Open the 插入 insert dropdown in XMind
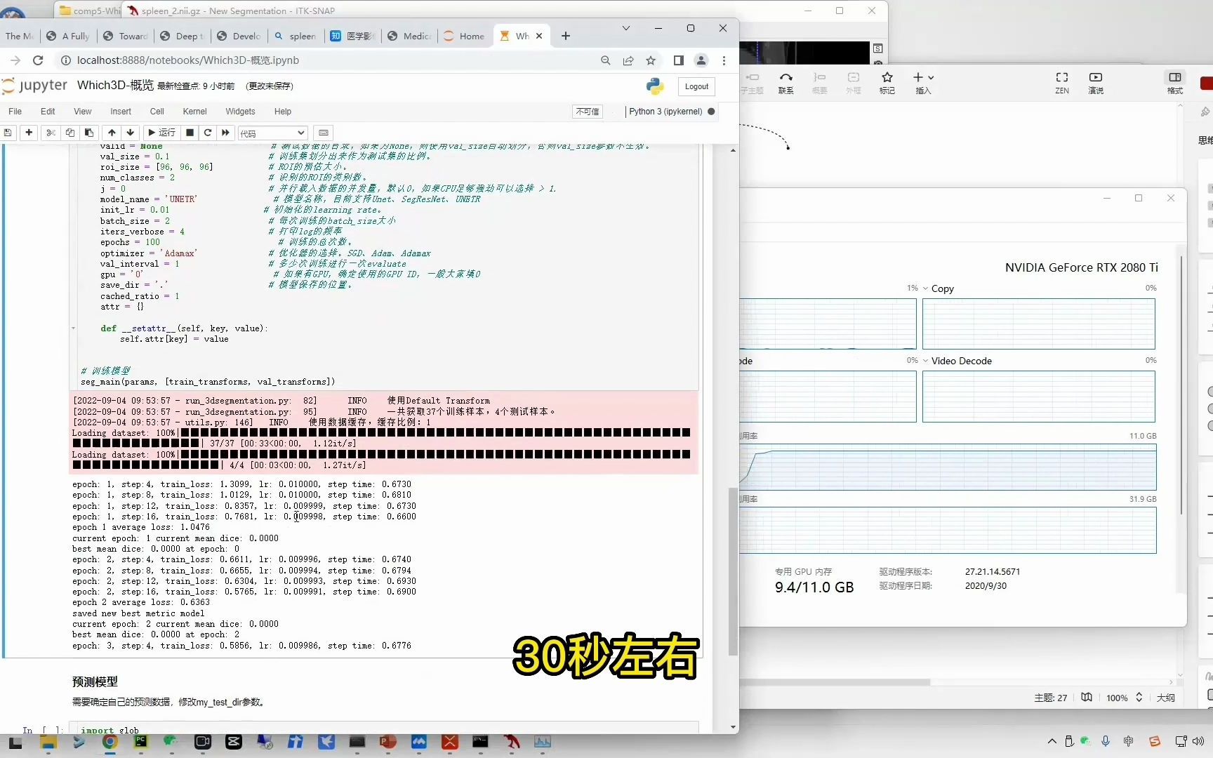 [923, 83]
